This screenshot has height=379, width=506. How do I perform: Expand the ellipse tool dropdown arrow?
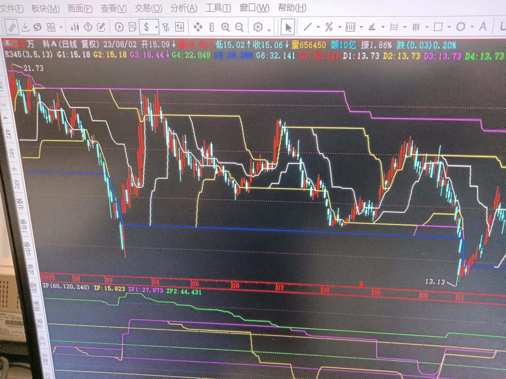point(472,27)
